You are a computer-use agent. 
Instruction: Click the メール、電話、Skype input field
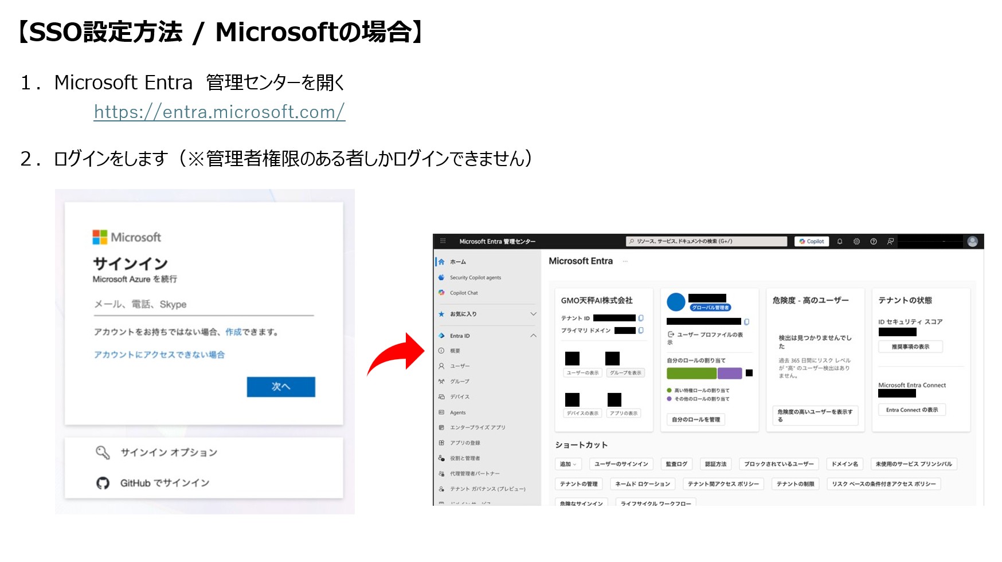coord(204,305)
